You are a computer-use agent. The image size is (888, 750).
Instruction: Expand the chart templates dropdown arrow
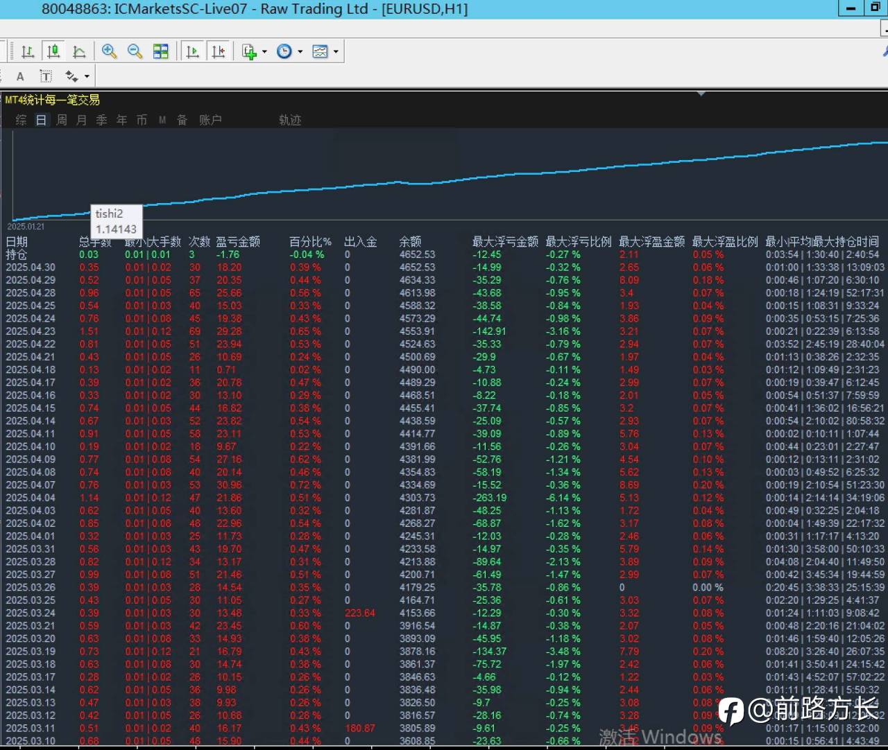(x=336, y=52)
